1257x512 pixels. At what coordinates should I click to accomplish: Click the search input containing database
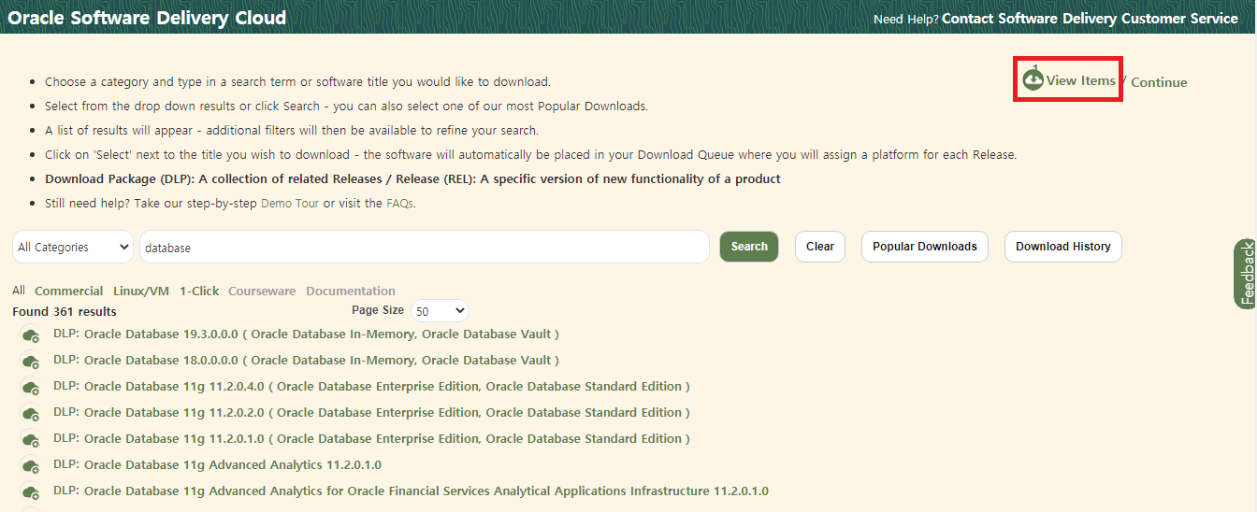[425, 248]
